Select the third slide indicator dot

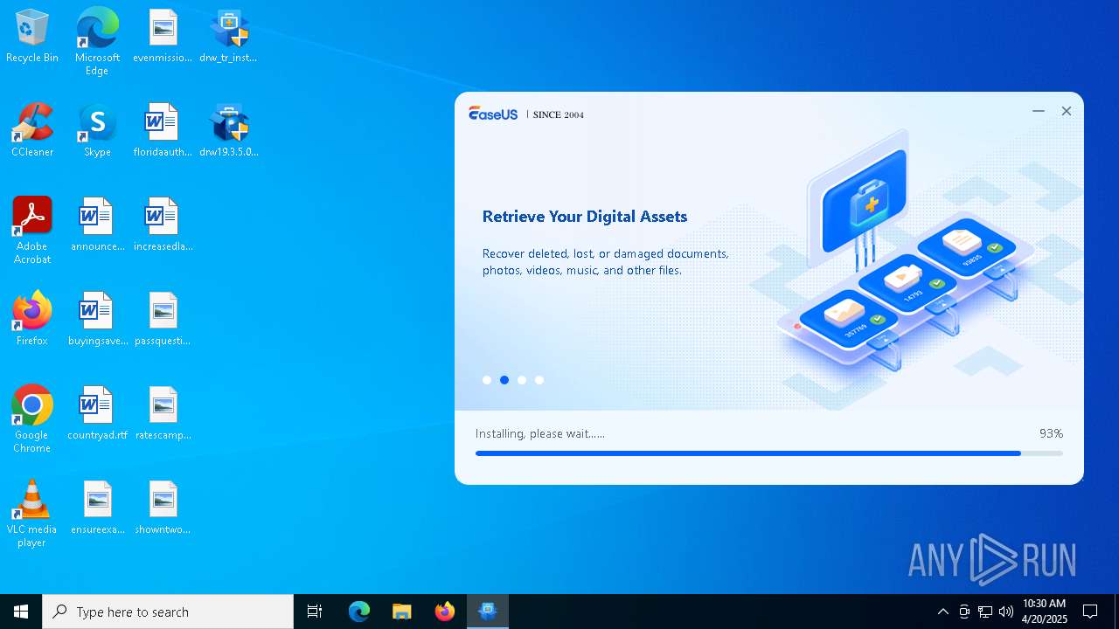click(522, 380)
